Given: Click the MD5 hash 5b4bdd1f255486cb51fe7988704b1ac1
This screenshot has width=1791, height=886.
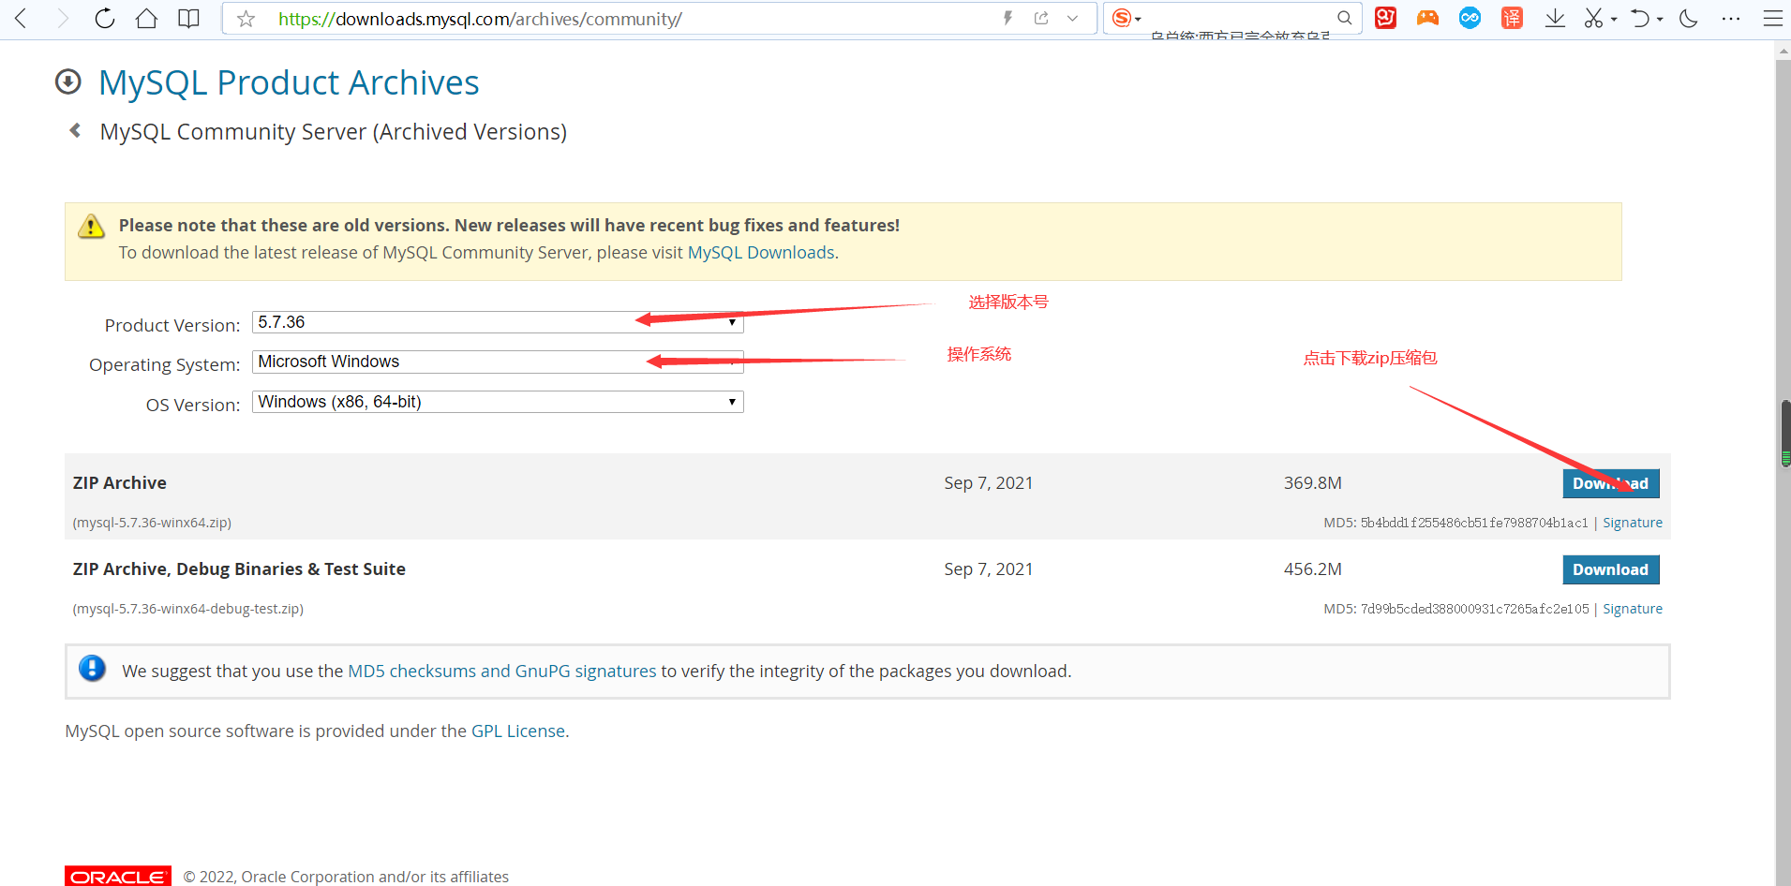Looking at the screenshot, I should pyautogui.click(x=1474, y=523).
